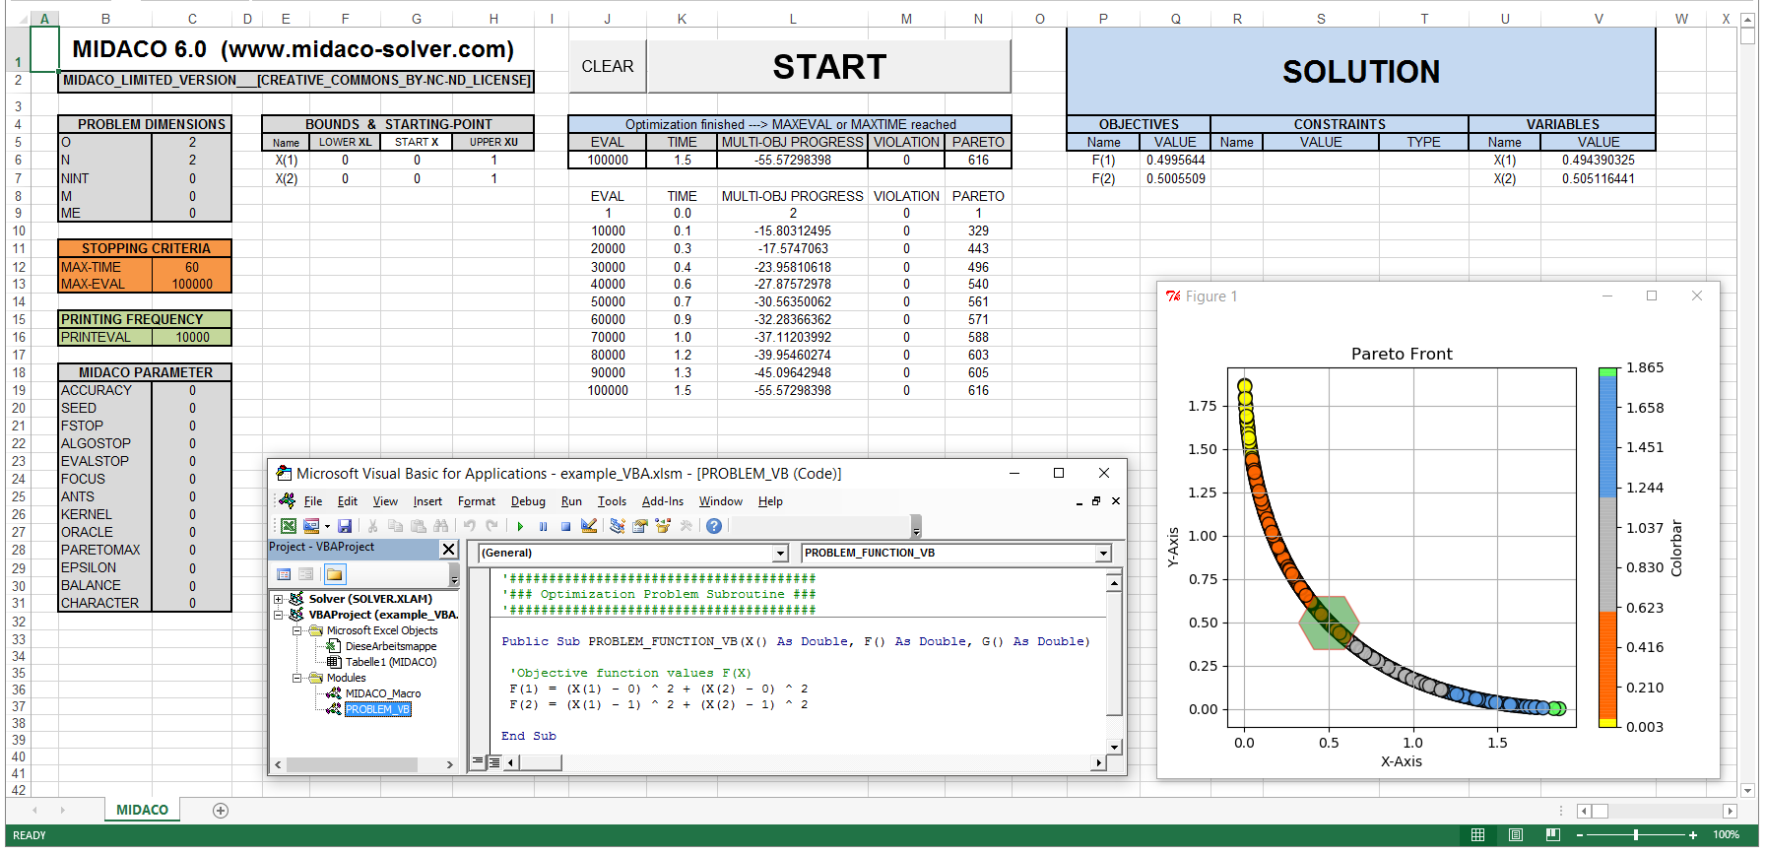Collapse the Modules folder node
The width and height of the screenshot is (1766, 854).
click(296, 678)
